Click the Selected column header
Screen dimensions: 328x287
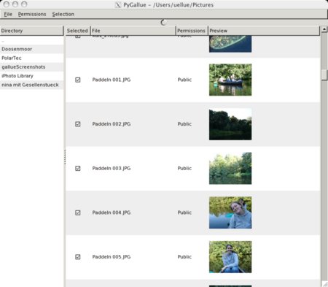pos(77,31)
